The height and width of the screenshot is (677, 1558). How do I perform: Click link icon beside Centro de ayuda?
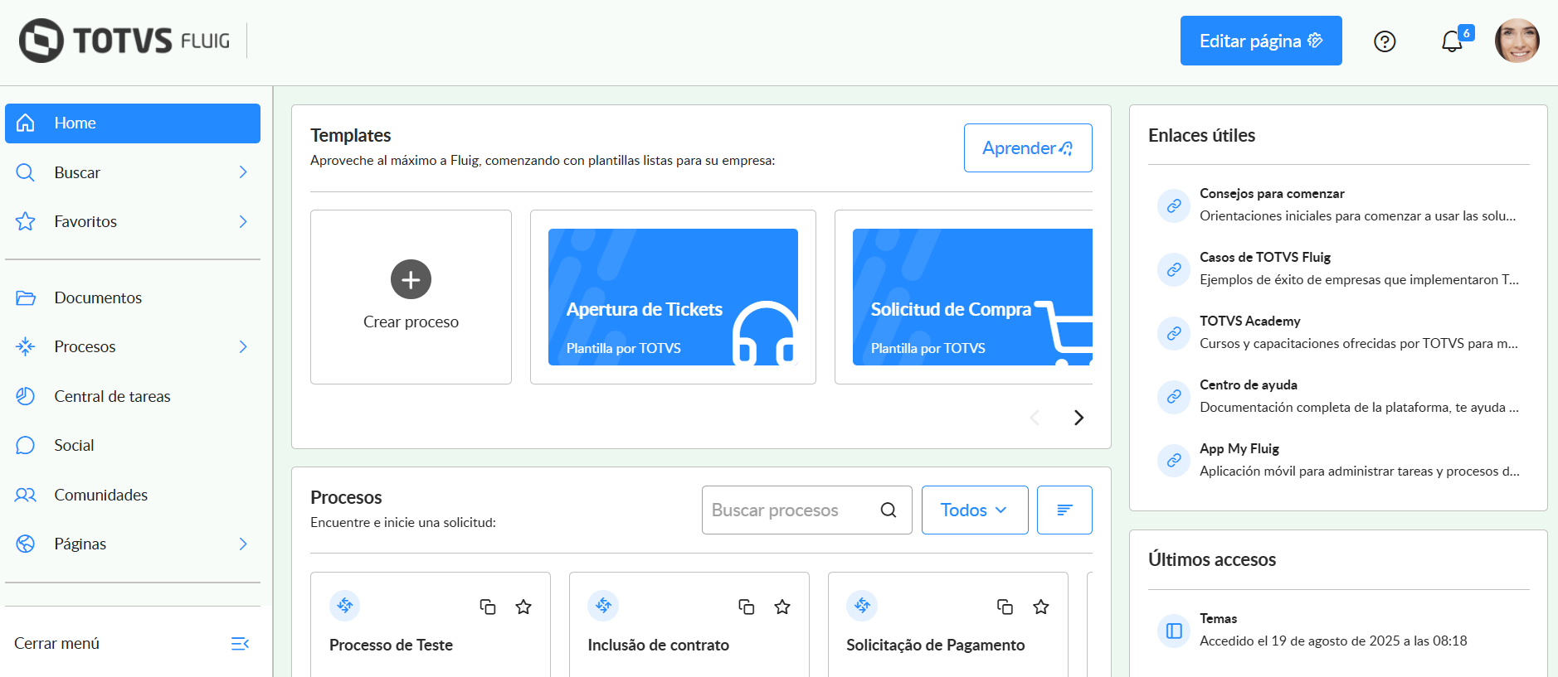click(1174, 397)
